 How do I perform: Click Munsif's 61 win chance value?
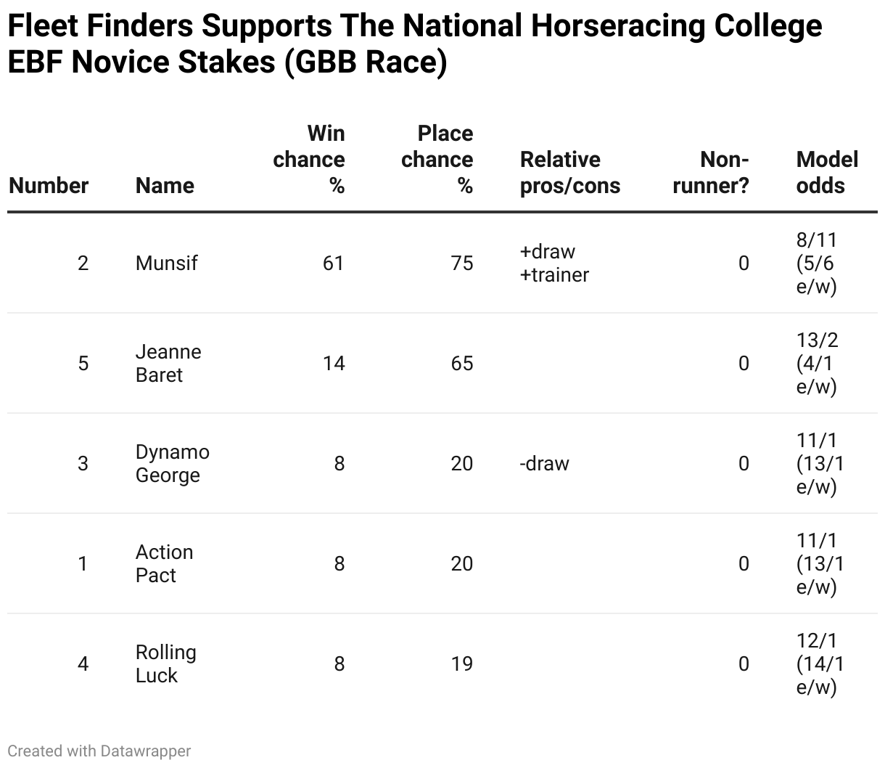[x=334, y=263]
